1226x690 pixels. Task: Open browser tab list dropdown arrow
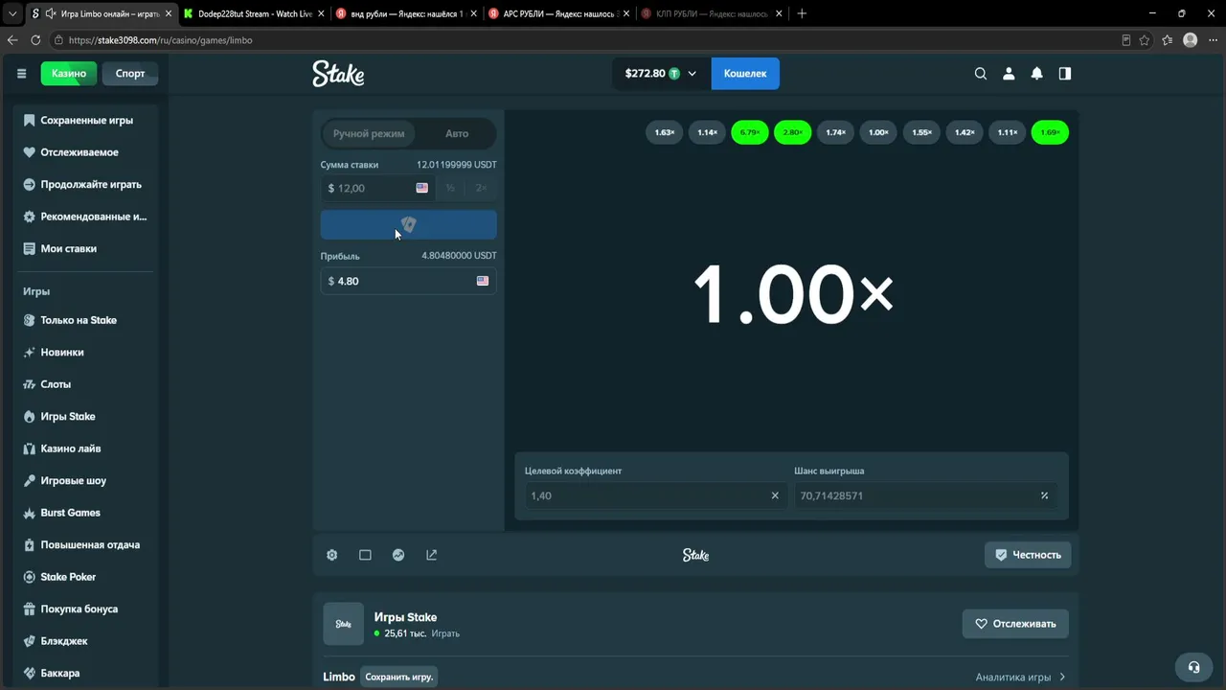point(12,13)
